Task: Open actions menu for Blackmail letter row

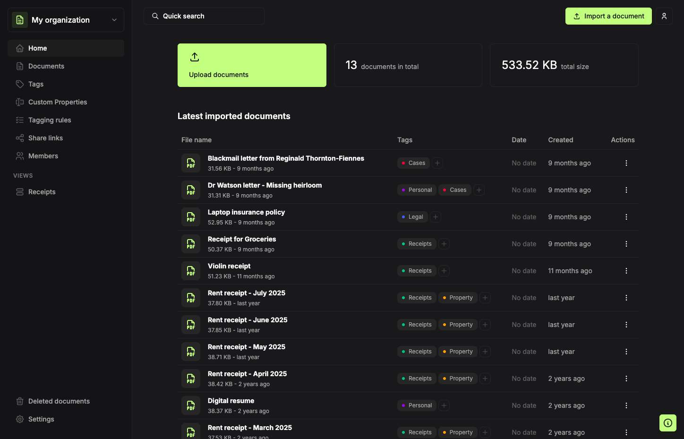Action: 626,163
